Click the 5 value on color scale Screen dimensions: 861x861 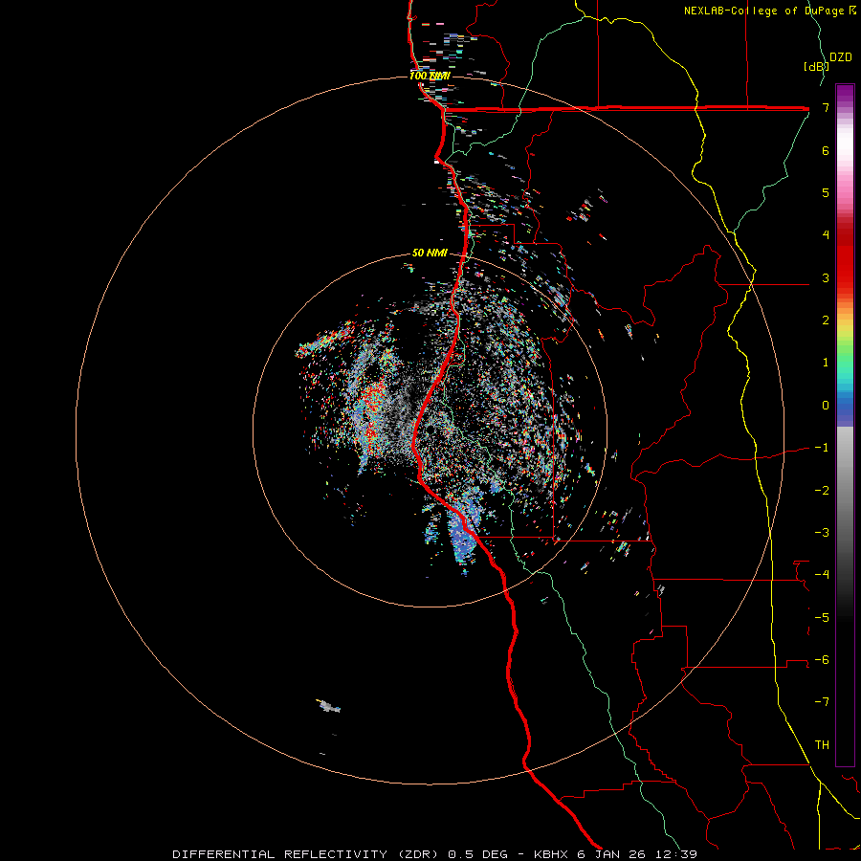(x=826, y=192)
